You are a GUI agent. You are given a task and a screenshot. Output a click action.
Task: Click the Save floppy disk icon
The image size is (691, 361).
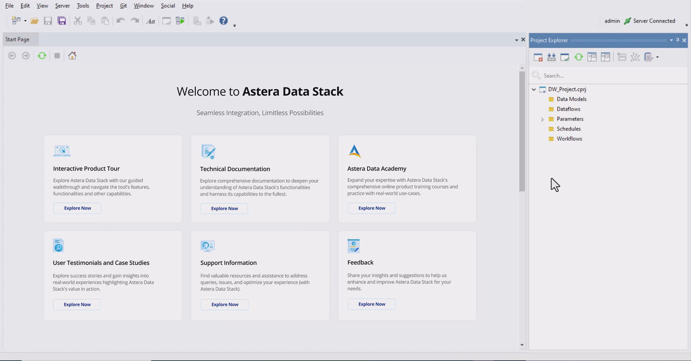point(48,21)
